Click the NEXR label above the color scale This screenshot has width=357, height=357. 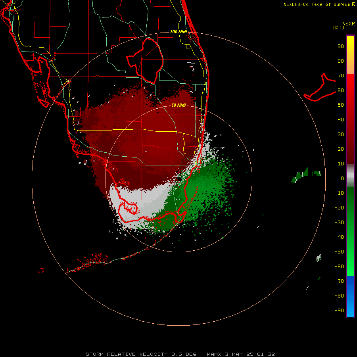click(x=349, y=24)
